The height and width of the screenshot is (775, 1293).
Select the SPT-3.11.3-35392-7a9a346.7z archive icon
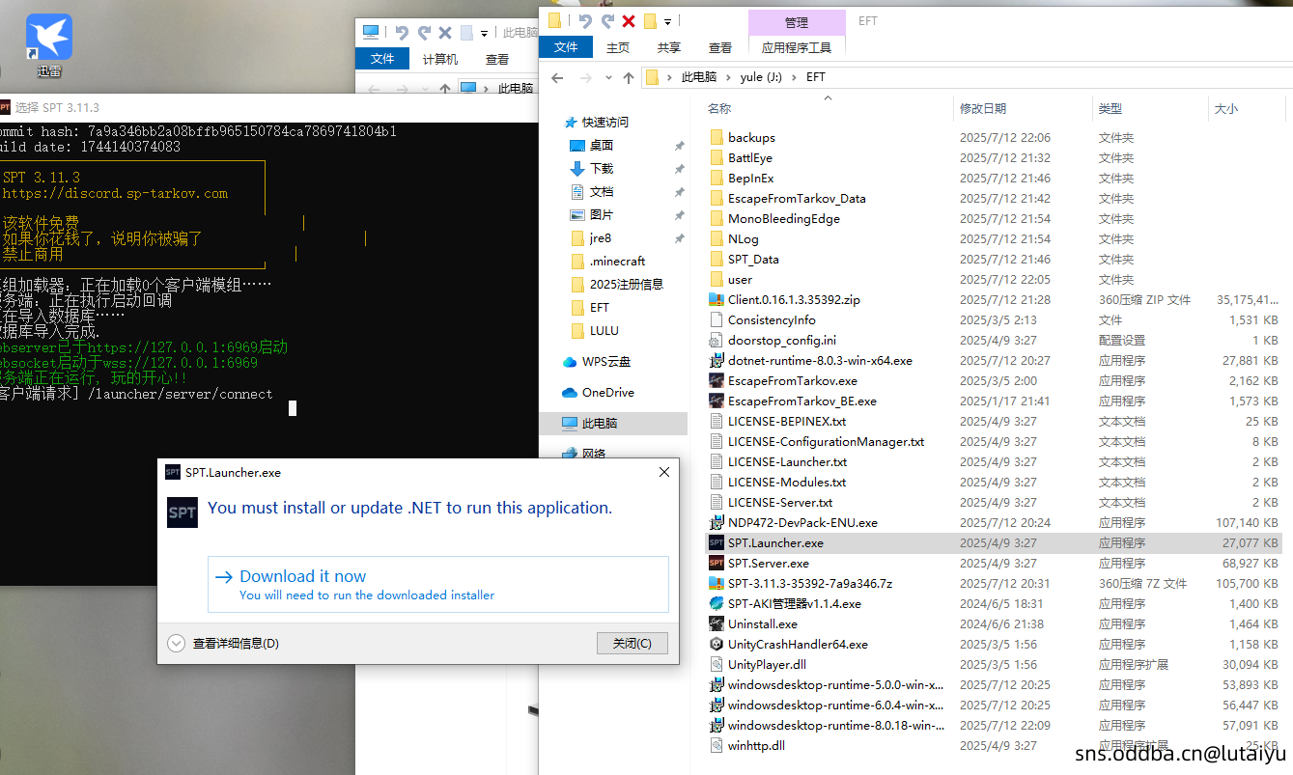(716, 583)
